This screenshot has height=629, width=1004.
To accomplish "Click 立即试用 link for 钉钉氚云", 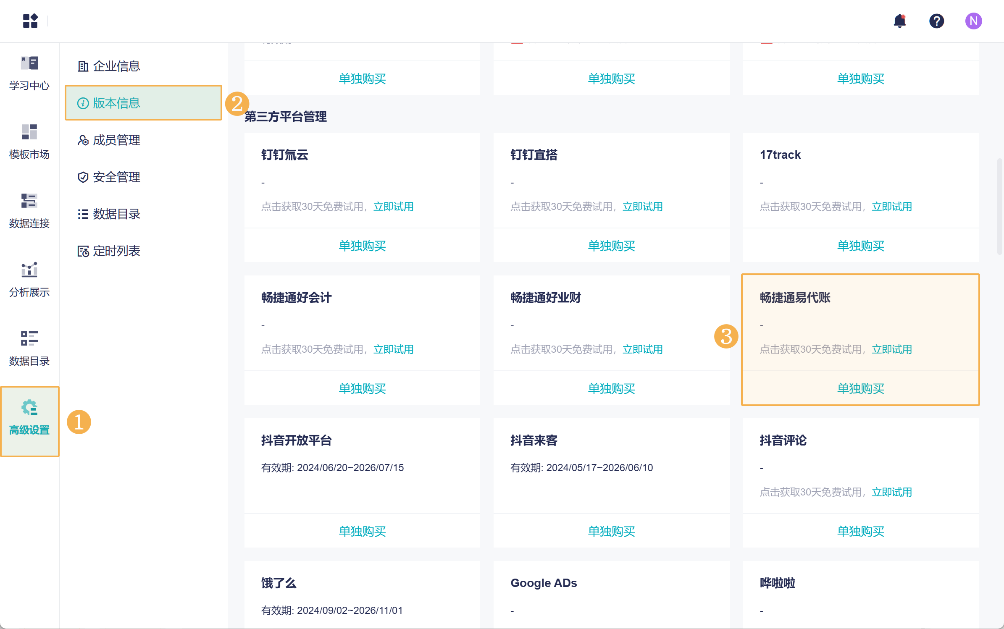I will (x=393, y=207).
